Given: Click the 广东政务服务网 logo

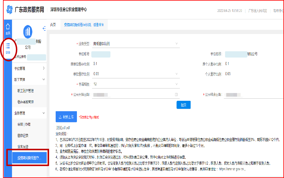Looking at the screenshot, I should (25, 10).
